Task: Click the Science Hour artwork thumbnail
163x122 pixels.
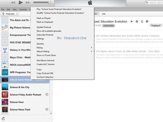Action: point(5,102)
